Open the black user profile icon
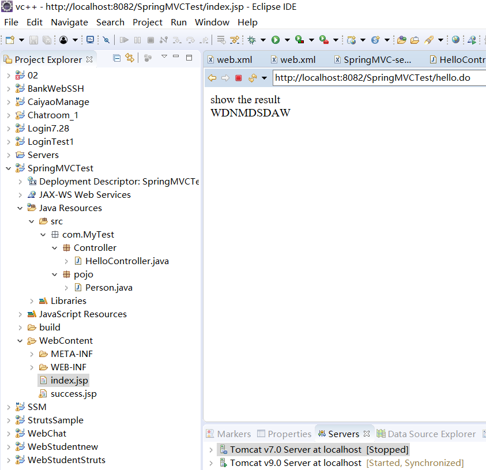Screen dimensions: 486x470 [63, 40]
